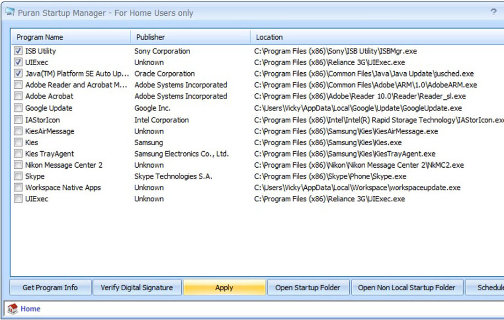504x320 pixels.
Task: Click the Puran Startup Manager title bar icon
Action: (10, 12)
